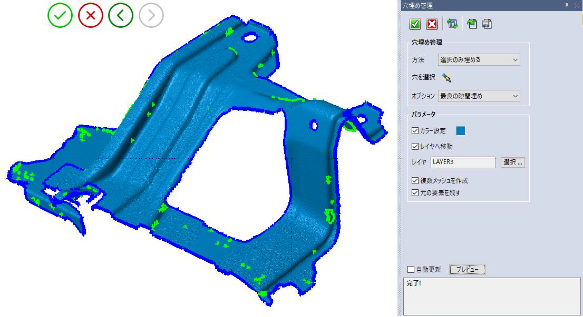Disable 複数メッシュを作成 option

pyautogui.click(x=415, y=181)
